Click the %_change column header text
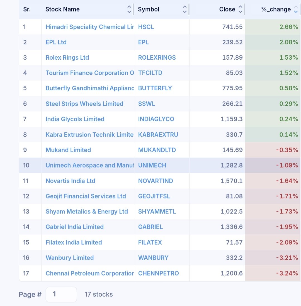The image size is (301, 306). 276,9
